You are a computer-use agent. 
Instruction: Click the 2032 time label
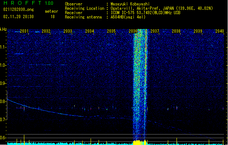point(46,31)
